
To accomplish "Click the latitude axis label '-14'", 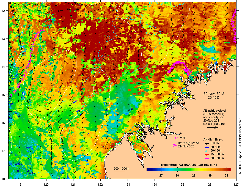I will click(3, 67).
